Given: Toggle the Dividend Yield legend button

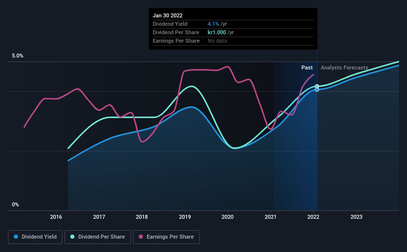Looking at the screenshot, I should point(35,237).
